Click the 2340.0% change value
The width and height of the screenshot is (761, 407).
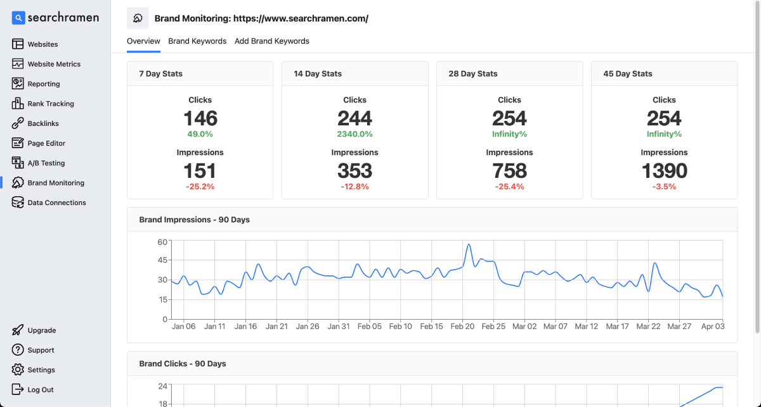click(355, 134)
